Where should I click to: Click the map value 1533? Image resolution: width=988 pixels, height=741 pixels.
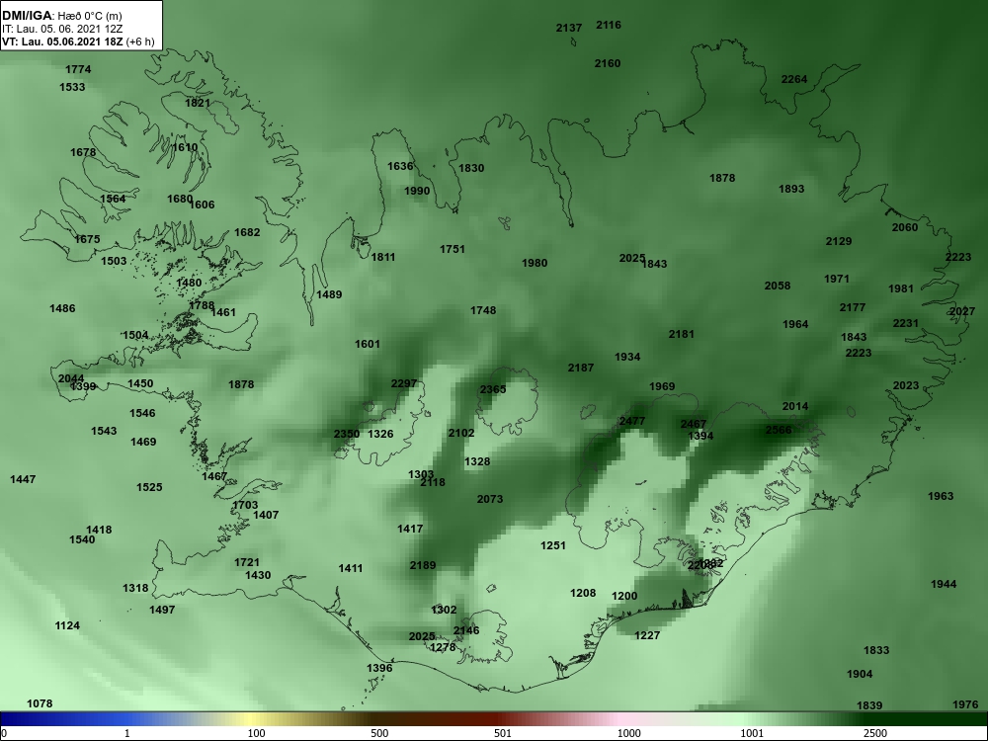click(72, 87)
